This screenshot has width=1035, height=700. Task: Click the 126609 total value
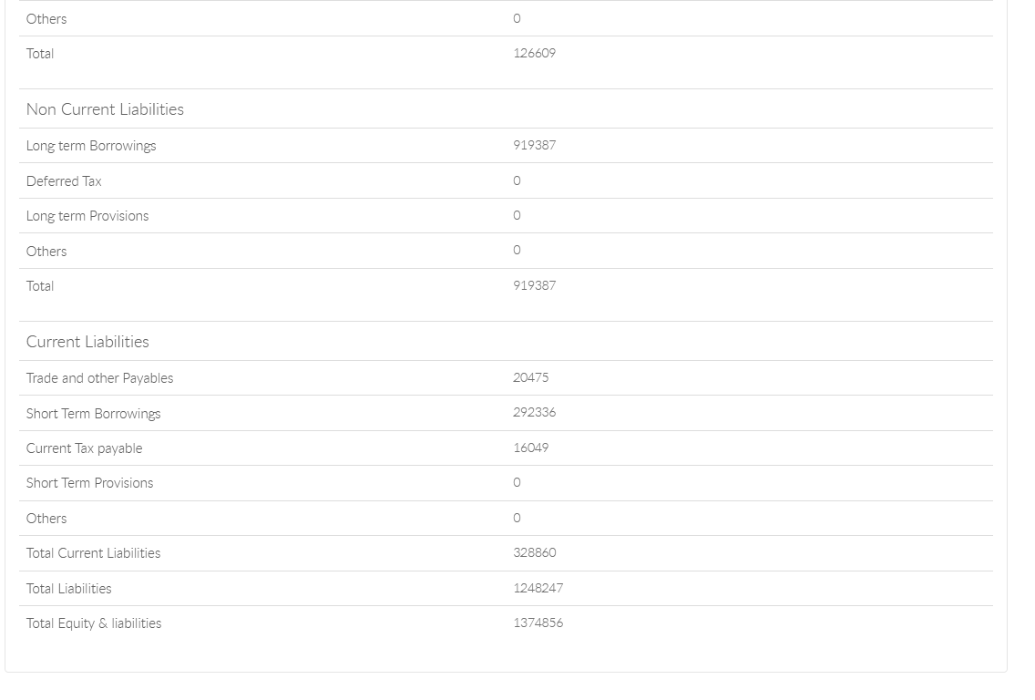point(534,53)
